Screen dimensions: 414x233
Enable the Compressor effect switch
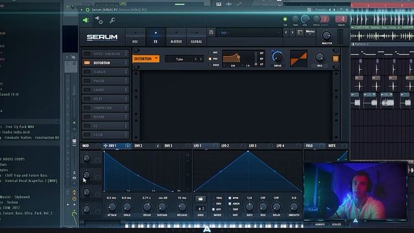point(87,108)
